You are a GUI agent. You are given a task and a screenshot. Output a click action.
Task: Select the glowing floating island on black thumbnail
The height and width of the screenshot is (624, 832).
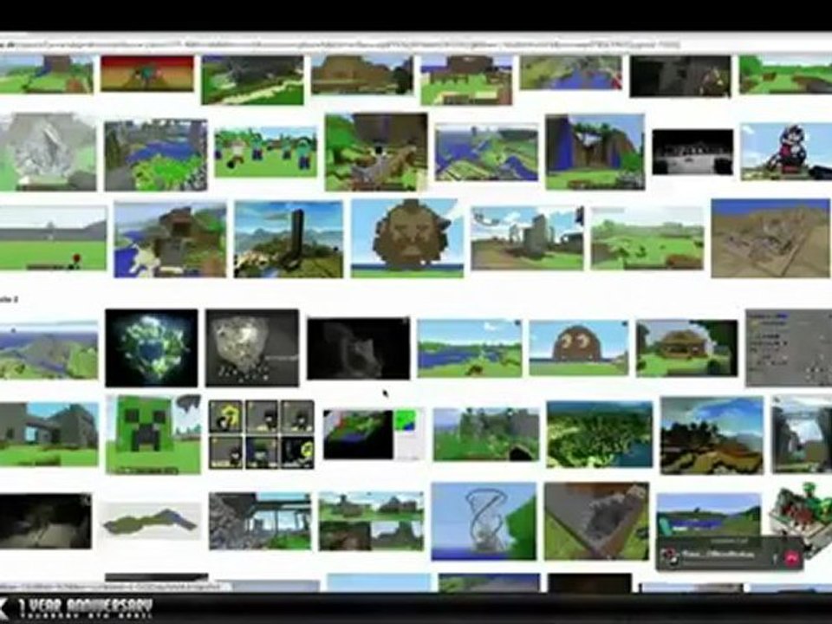point(152,348)
